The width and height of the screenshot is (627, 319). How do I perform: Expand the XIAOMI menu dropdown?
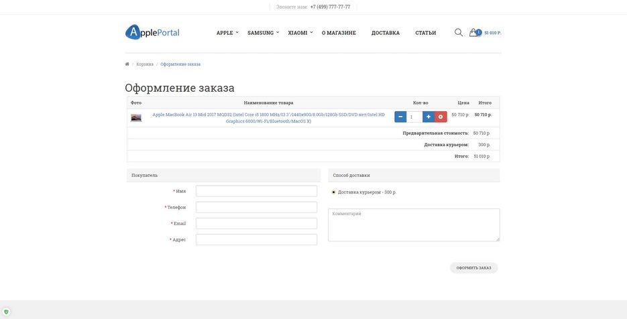coord(300,33)
